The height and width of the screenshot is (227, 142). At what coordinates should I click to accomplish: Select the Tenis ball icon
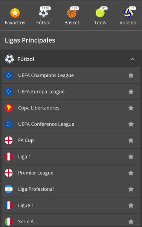[x=100, y=13]
